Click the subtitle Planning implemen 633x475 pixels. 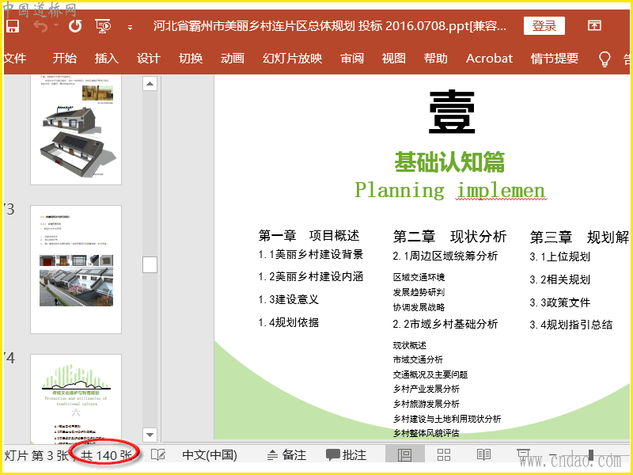click(x=450, y=190)
